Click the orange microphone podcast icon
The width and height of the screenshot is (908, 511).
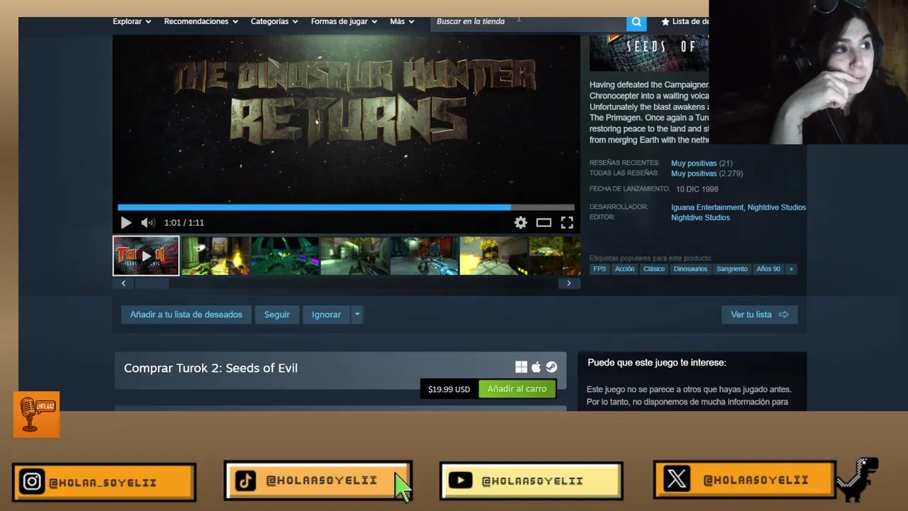pos(36,414)
